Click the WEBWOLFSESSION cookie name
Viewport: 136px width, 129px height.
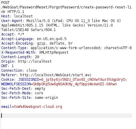click(16, 84)
